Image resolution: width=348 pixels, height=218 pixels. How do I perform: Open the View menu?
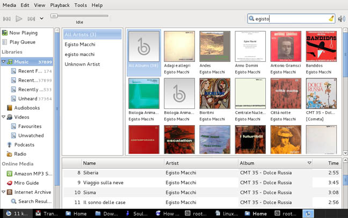[x=40, y=5]
